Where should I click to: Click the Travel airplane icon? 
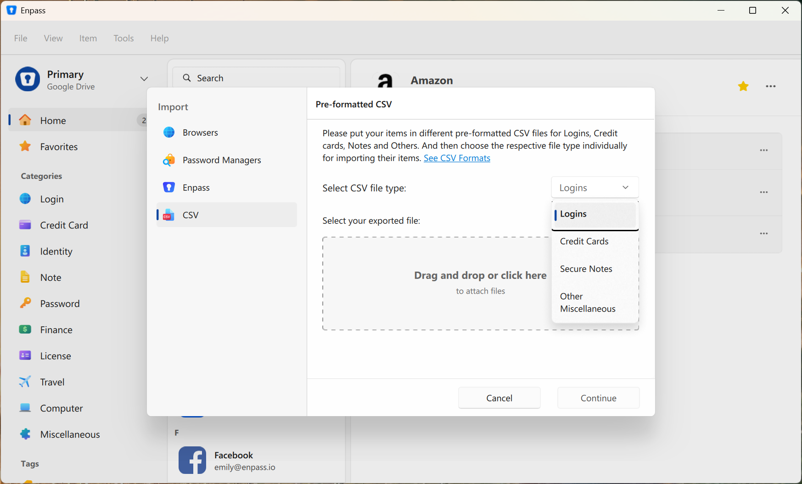tap(25, 382)
